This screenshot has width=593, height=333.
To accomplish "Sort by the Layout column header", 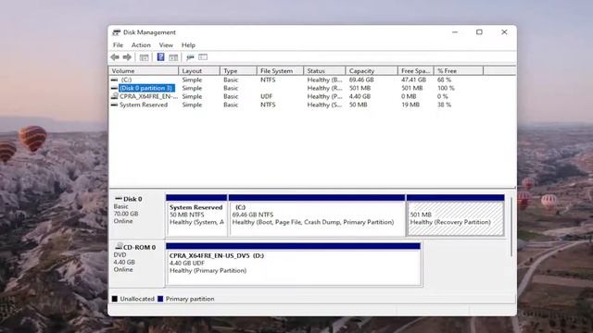I will pos(199,71).
